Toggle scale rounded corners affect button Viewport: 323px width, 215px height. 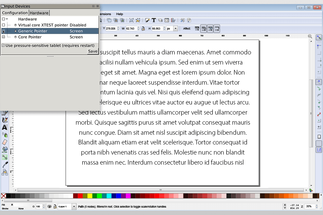coord(204,29)
